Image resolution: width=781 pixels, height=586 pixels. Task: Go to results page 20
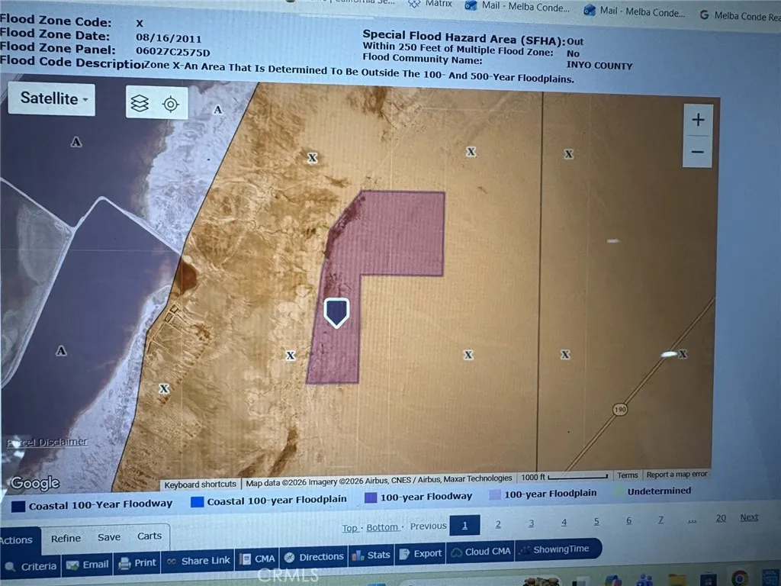[721, 518]
